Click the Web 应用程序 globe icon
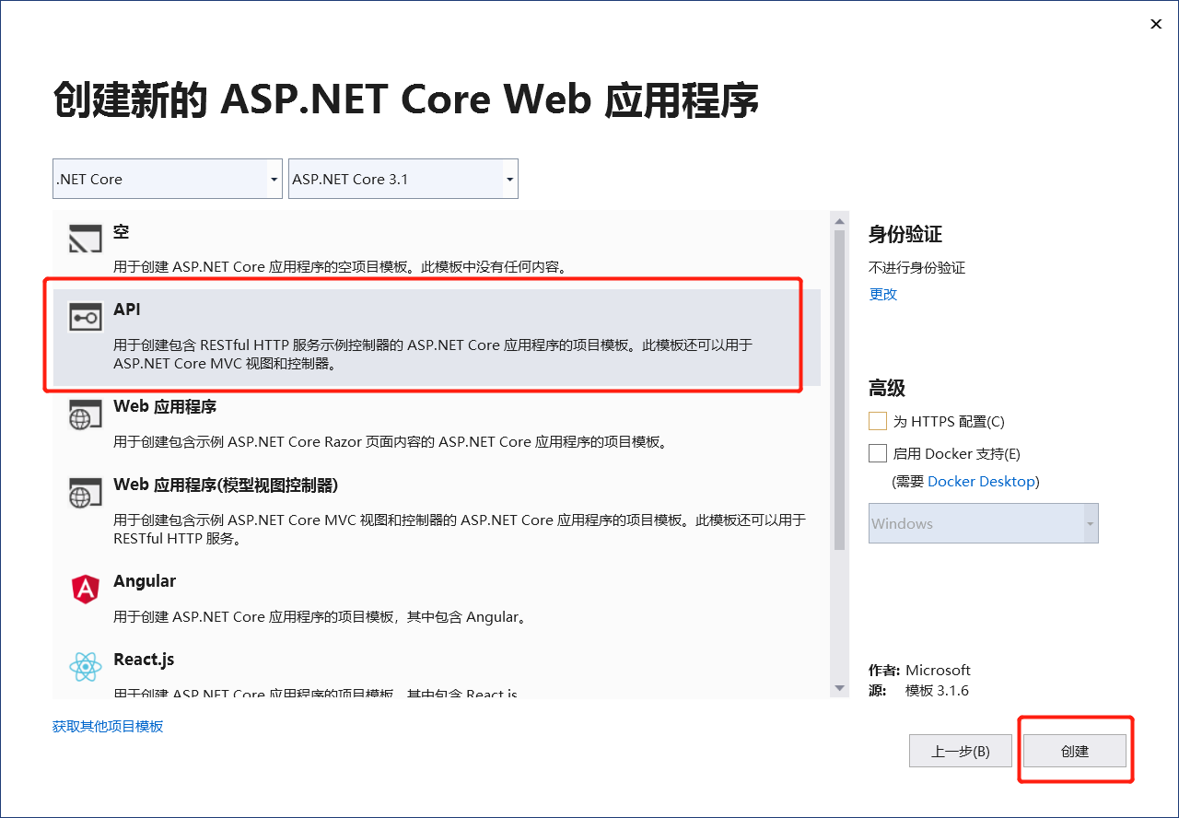 [x=86, y=414]
